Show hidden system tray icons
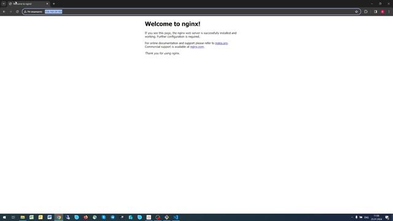The width and height of the screenshot is (393, 221). (352, 217)
